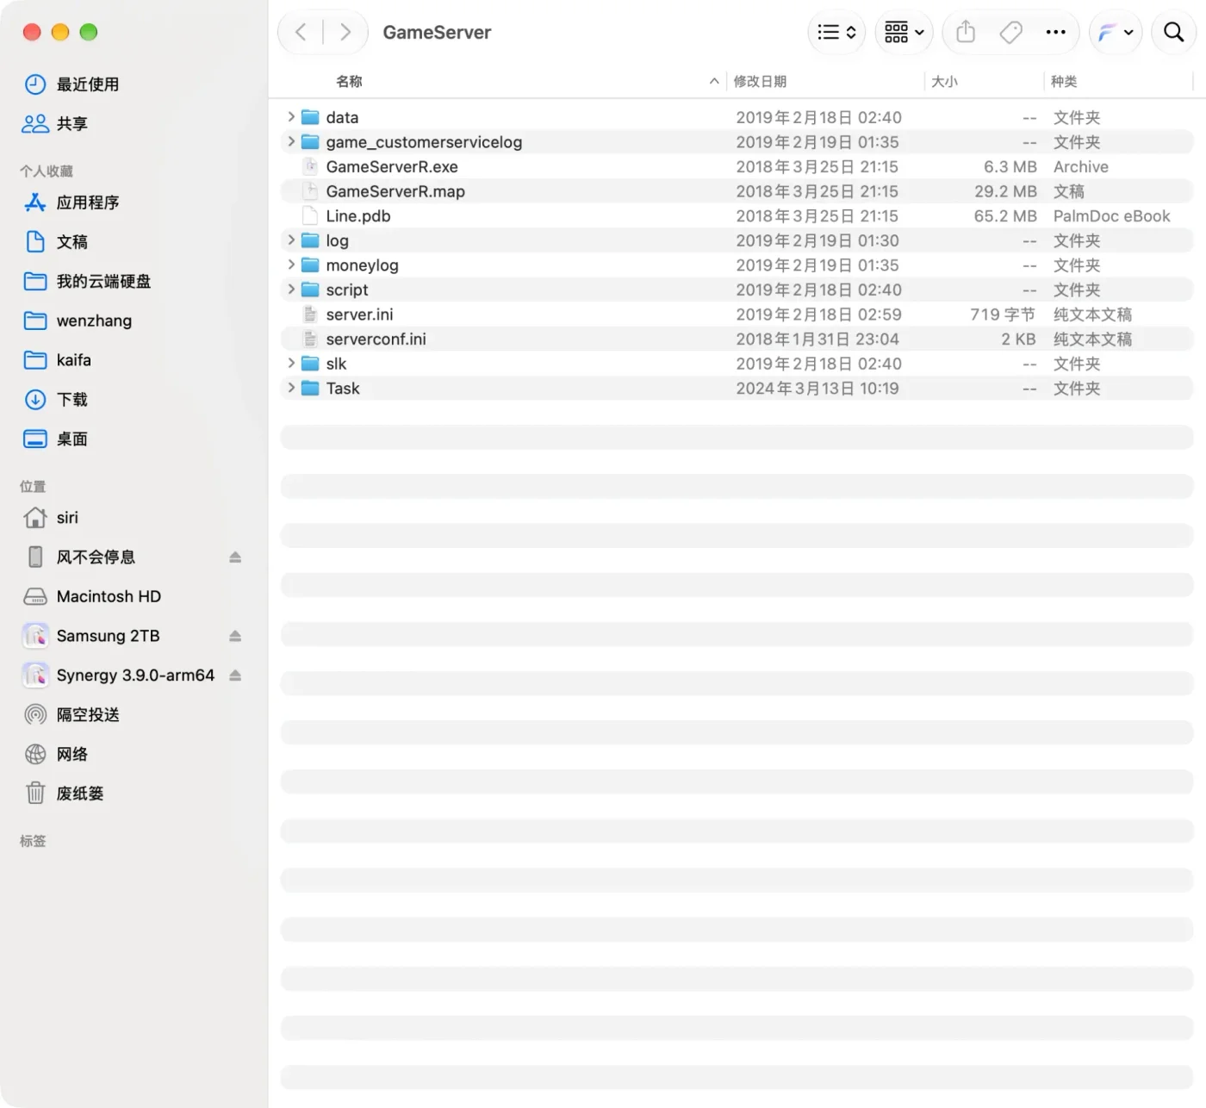
Task: Open the more actions ellipsis menu
Action: [1055, 33]
